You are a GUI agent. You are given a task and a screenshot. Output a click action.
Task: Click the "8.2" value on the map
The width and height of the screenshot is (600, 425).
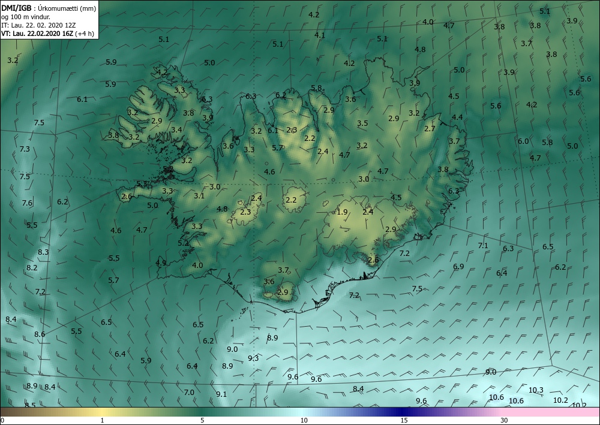pos(32,268)
